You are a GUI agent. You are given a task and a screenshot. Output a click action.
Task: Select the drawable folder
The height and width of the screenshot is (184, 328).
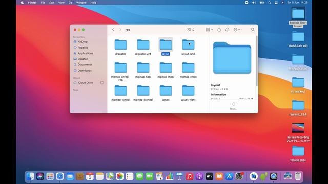[x=120, y=44]
